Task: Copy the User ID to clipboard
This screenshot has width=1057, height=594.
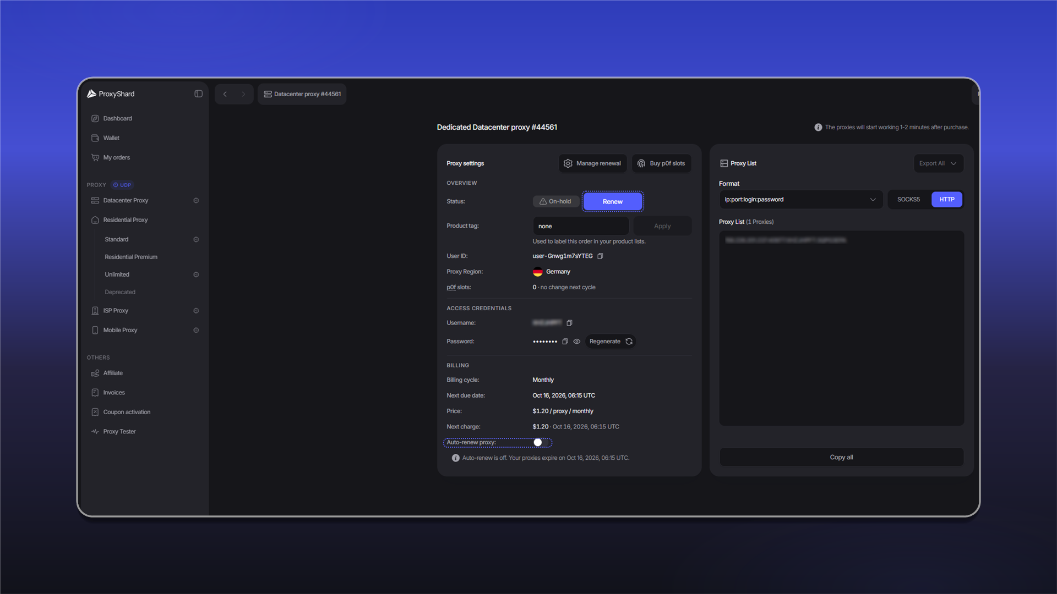Action: 600,256
